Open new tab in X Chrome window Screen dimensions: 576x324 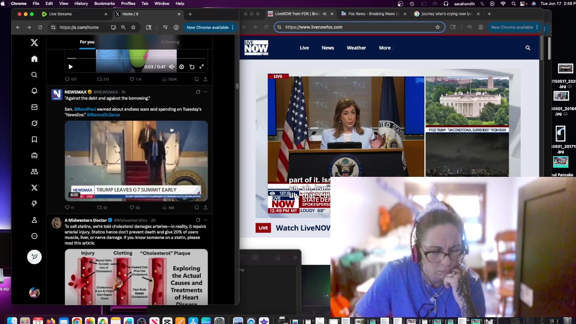point(190,14)
